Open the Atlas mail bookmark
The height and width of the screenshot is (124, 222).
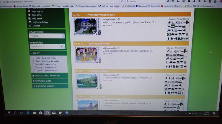[x=40, y=6]
